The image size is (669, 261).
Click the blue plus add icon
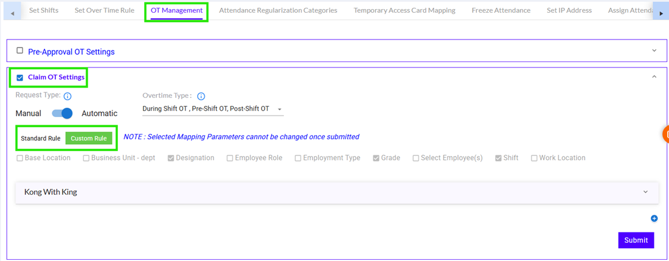click(x=654, y=218)
